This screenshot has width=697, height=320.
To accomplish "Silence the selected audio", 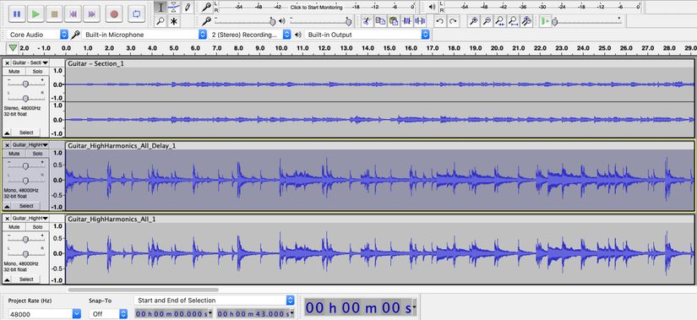I will click(x=420, y=21).
